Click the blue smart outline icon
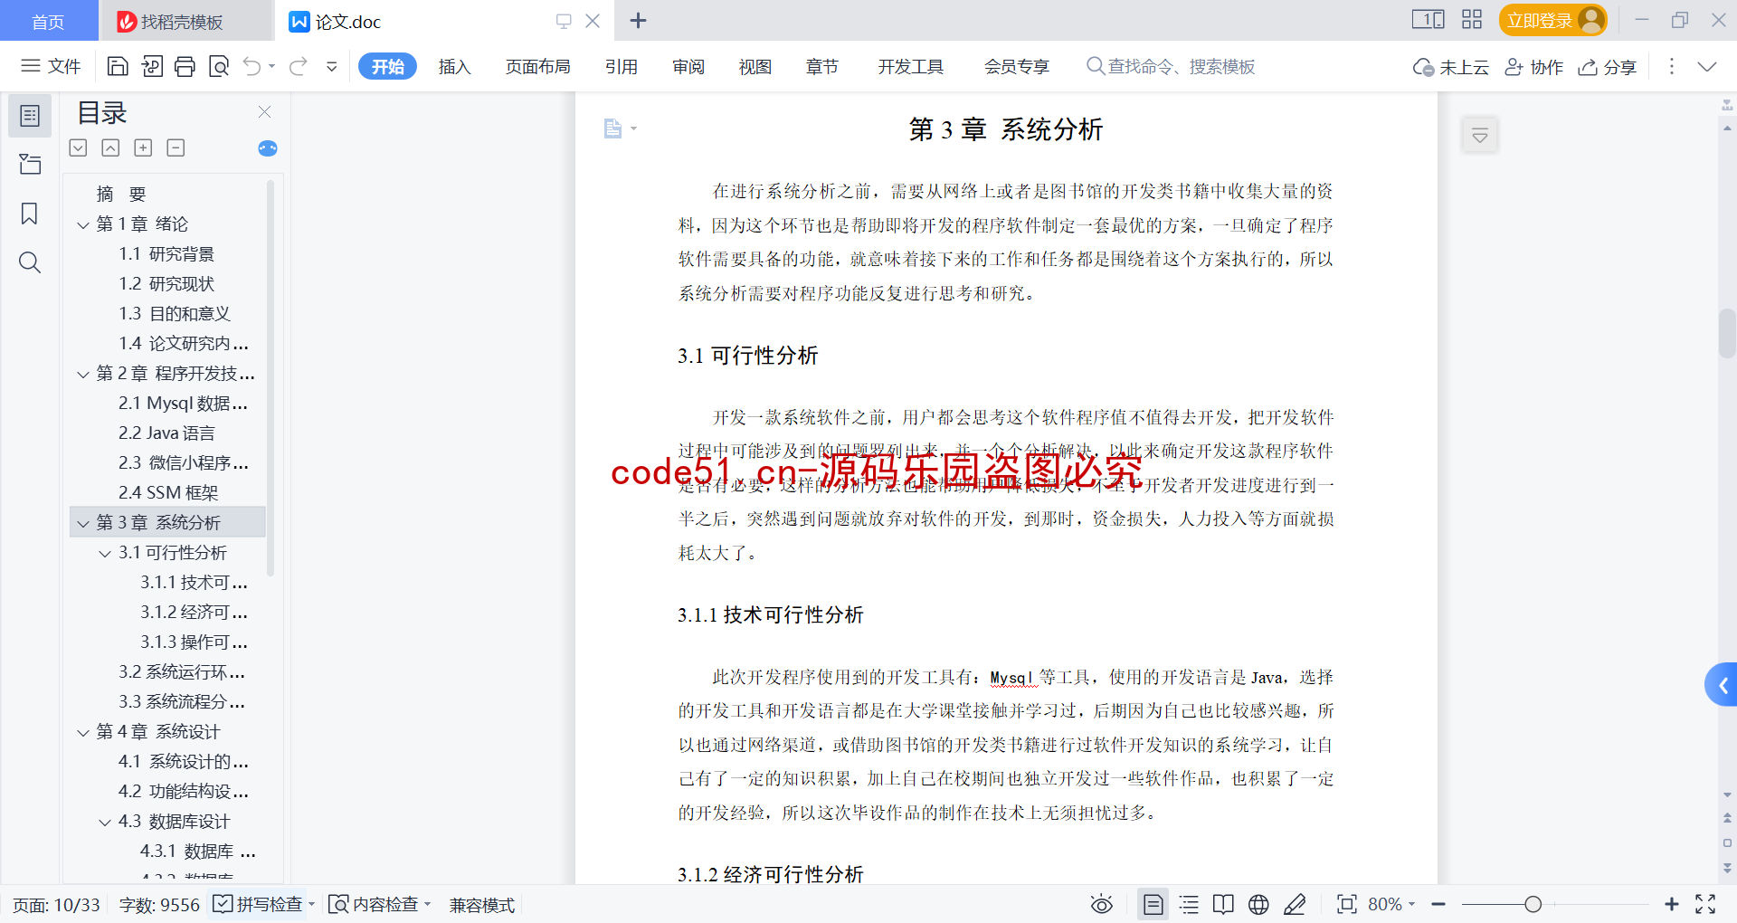This screenshot has height=923, width=1737. click(268, 148)
